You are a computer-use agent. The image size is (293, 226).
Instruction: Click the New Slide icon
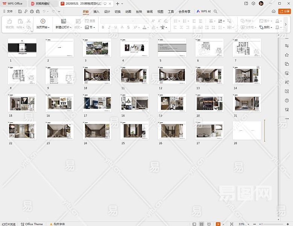coord(63,21)
